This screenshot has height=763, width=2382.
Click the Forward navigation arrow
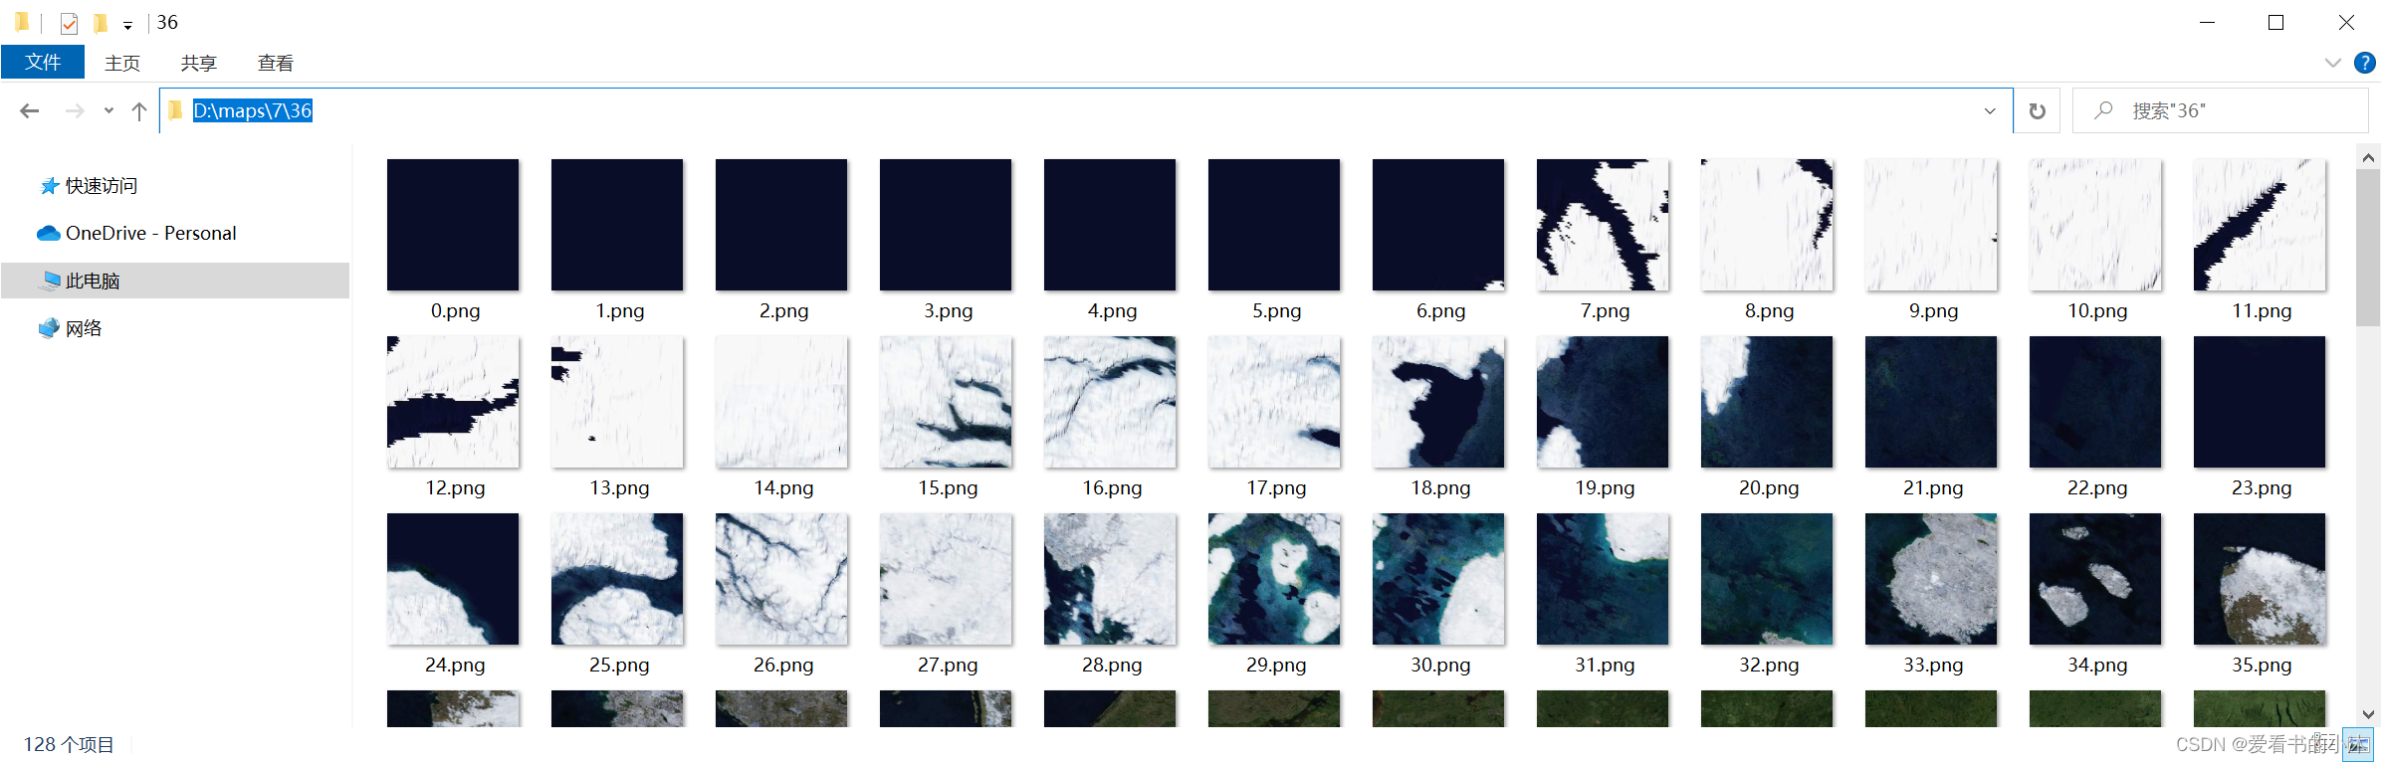pos(75,110)
